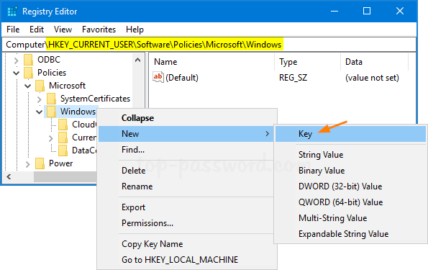Click the Power folder icon
Screen dimensions: 428x270
[40, 163]
